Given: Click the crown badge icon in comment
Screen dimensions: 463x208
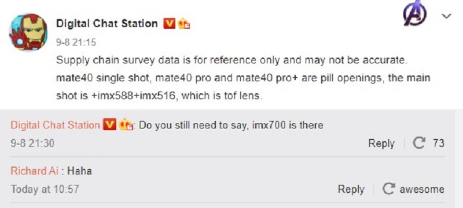Looking at the screenshot, I should tap(126, 125).
